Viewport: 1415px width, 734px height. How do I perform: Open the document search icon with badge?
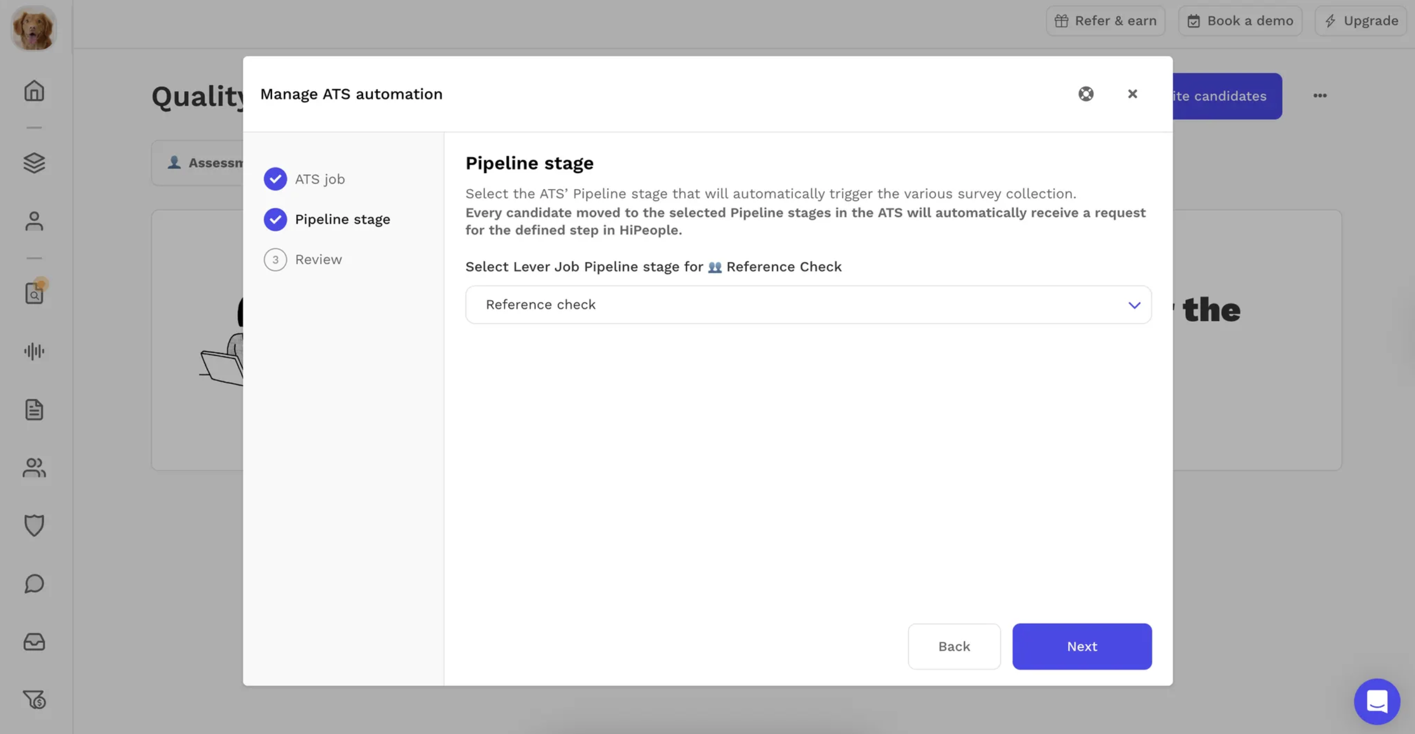click(x=34, y=293)
